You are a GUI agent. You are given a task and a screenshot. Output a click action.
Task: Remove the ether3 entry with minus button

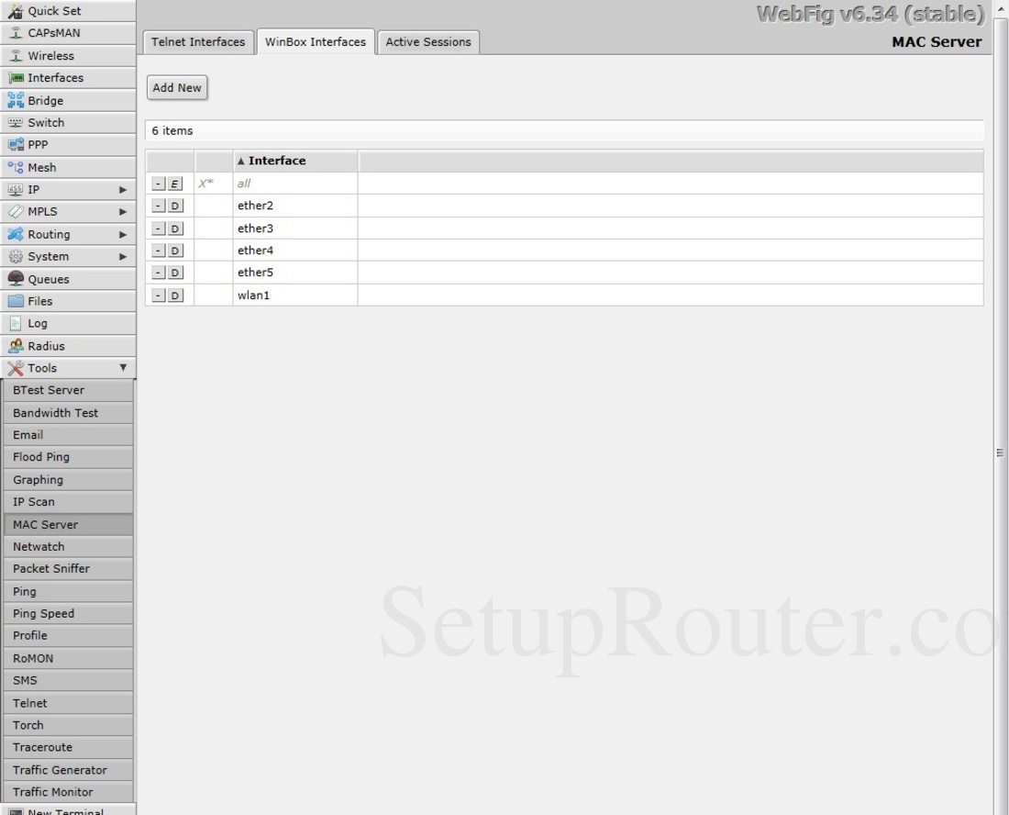pos(159,229)
